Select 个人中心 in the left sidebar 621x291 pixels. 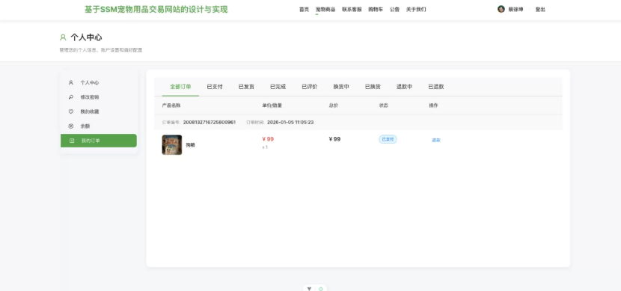point(99,83)
